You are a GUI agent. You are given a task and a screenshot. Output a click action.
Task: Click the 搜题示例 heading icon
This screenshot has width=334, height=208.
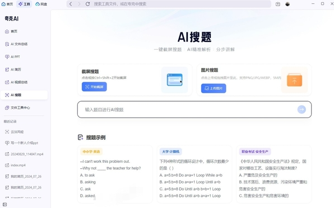[x=80, y=138]
